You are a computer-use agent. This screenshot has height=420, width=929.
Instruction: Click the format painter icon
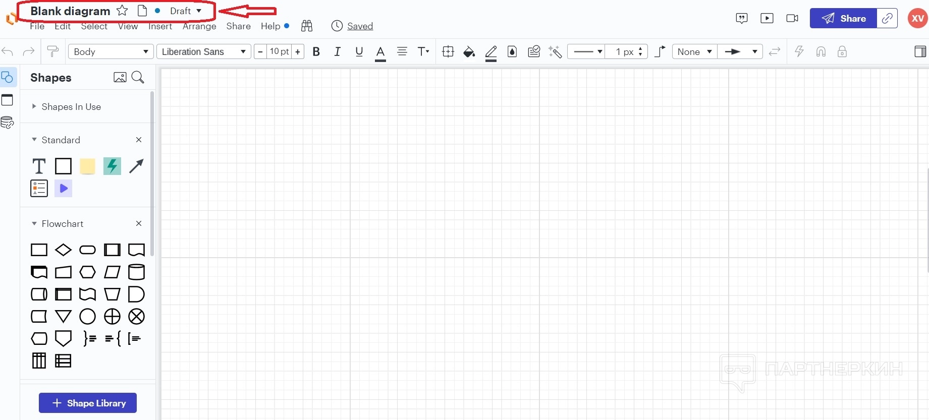click(52, 51)
